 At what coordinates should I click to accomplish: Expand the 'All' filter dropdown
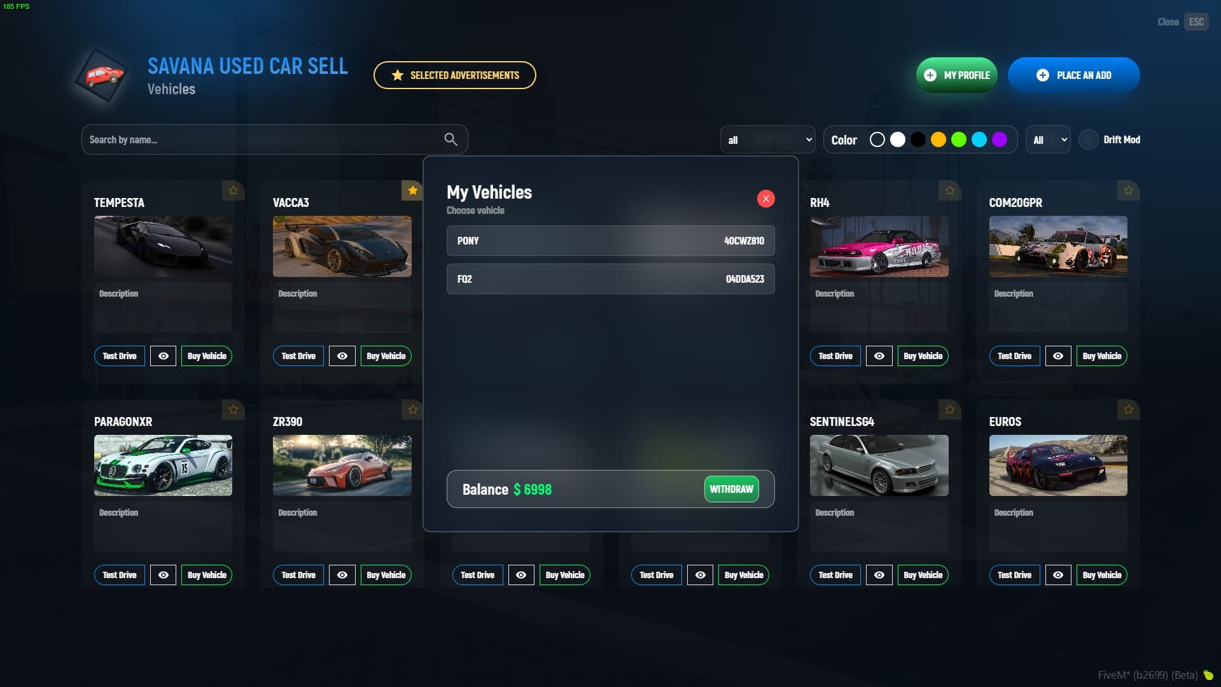tap(1047, 139)
